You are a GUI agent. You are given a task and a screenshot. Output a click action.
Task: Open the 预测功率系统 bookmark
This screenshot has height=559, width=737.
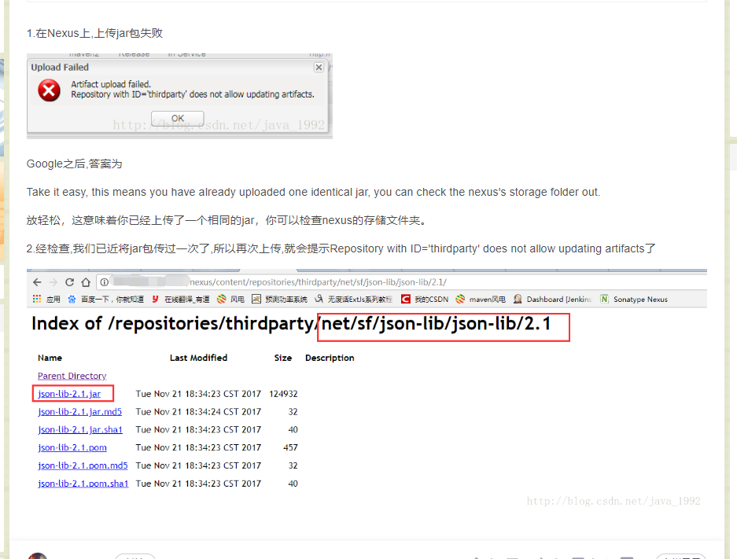[280, 299]
